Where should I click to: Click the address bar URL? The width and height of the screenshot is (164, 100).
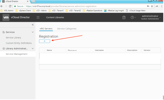pyautogui.click(x=61, y=6)
